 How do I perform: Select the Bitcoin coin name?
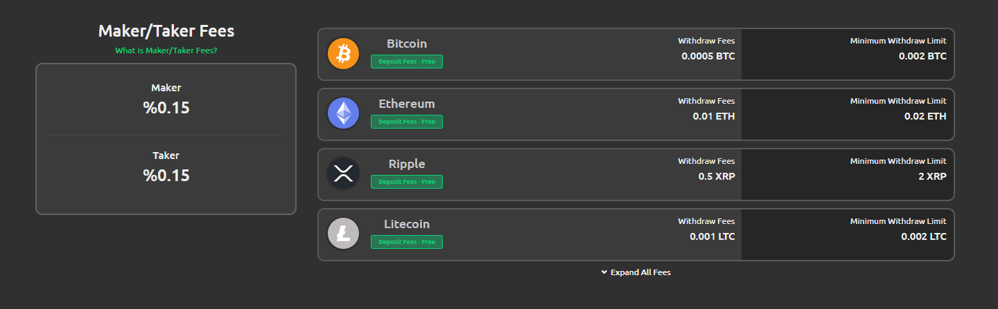click(407, 44)
